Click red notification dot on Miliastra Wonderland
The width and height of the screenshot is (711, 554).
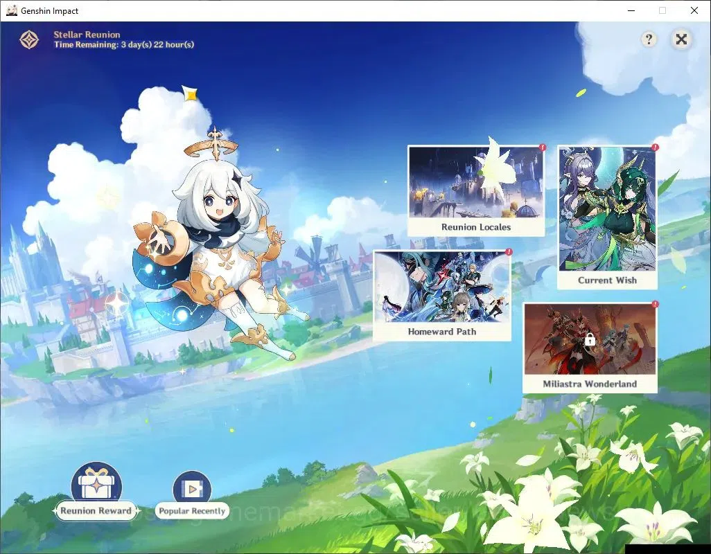[x=655, y=304]
